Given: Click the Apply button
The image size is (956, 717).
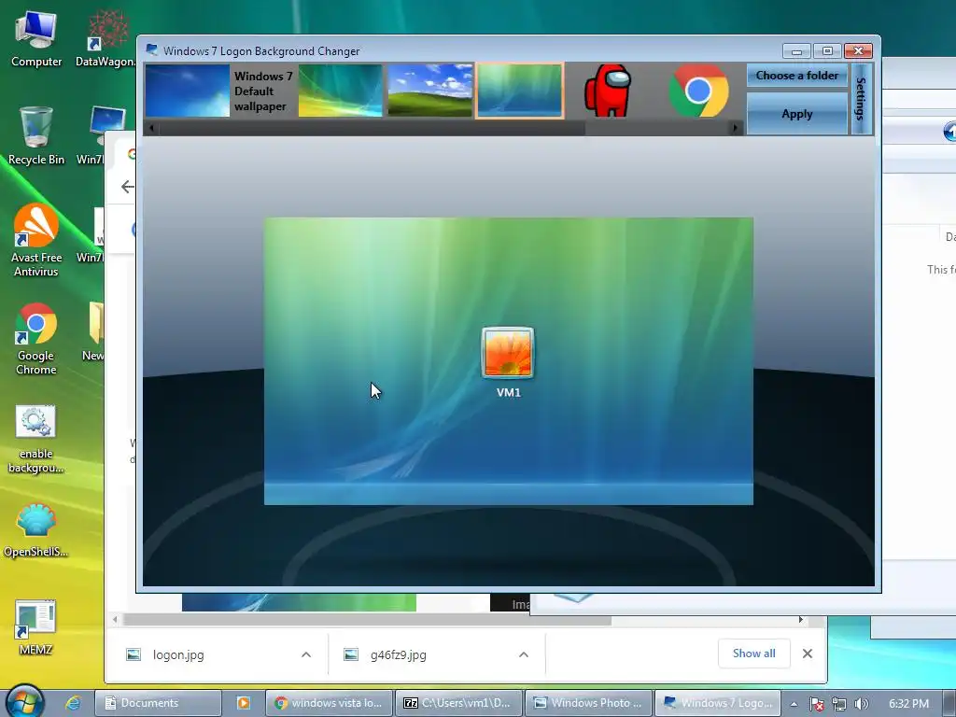Looking at the screenshot, I should pyautogui.click(x=797, y=114).
